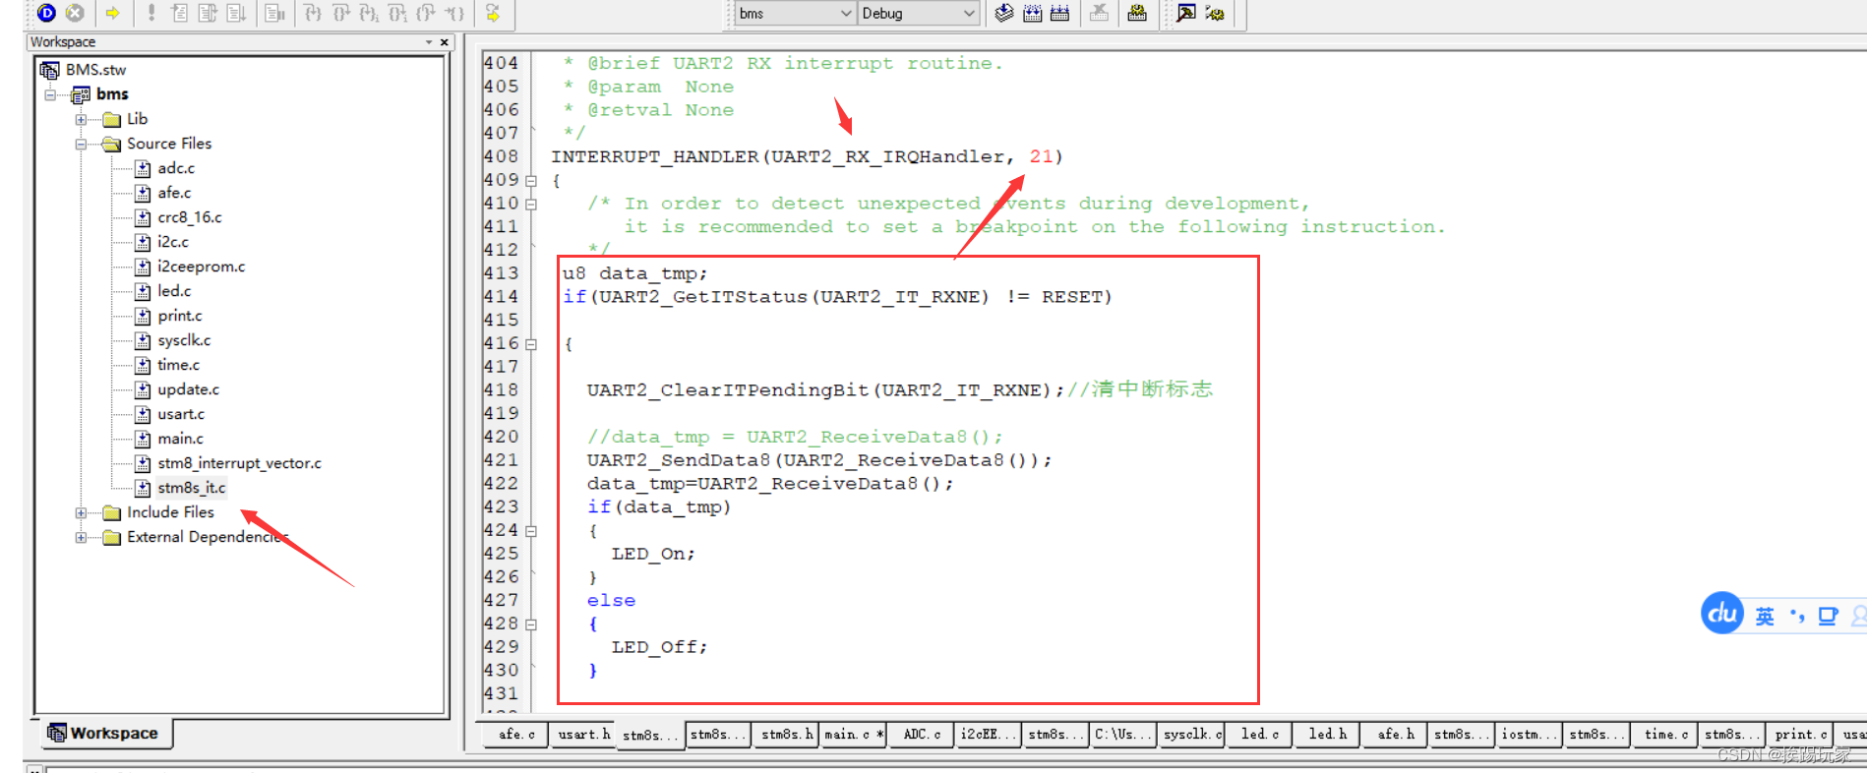The width and height of the screenshot is (1867, 773).
Task: Click the yellow gear with flag icon
Action: click(x=1215, y=13)
